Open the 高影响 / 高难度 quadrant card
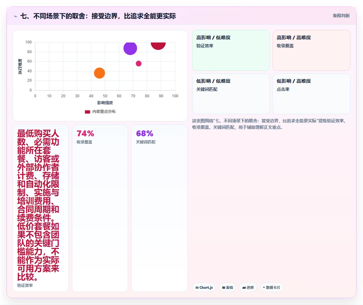 point(311,50)
